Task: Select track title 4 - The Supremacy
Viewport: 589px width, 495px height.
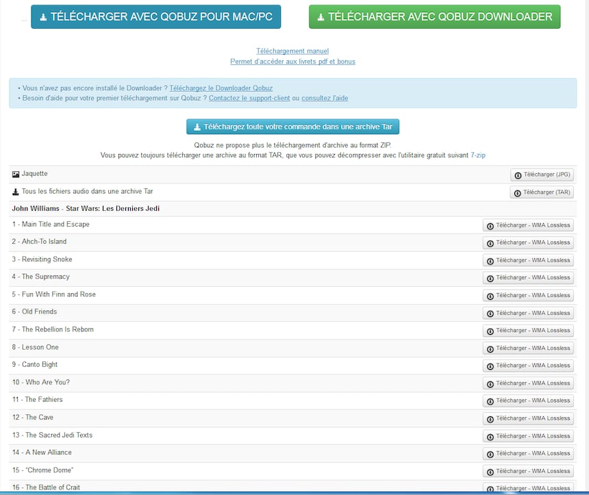Action: [x=40, y=277]
